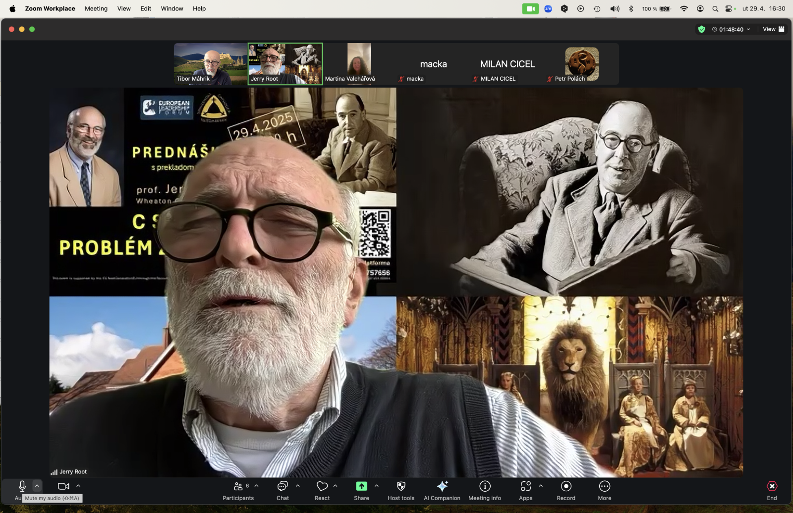The image size is (793, 513).
Task: Open the View layout button
Action: coord(773,29)
